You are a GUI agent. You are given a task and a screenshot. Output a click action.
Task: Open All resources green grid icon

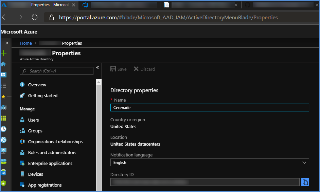coord(4,118)
